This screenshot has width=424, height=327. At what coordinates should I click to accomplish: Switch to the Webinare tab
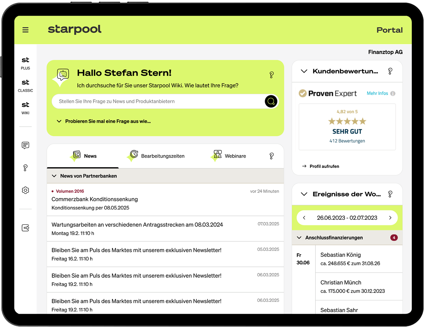click(x=236, y=156)
